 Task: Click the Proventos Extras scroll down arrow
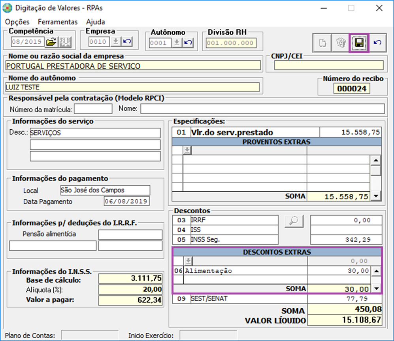[x=376, y=196]
